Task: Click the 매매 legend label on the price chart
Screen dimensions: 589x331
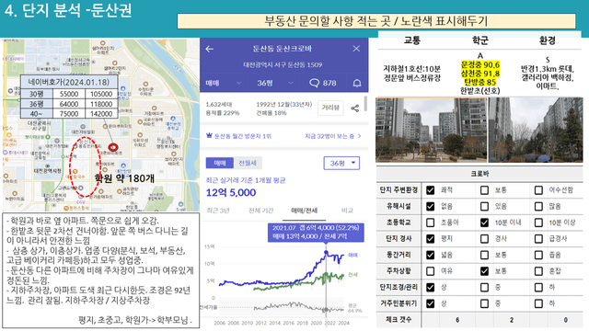Action: pos(352,256)
